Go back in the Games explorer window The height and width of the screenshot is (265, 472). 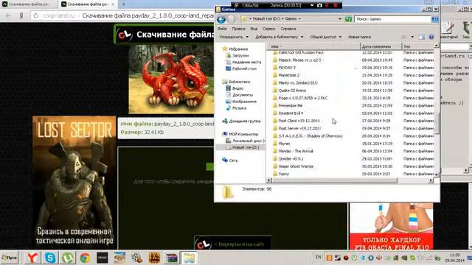[x=221, y=20]
